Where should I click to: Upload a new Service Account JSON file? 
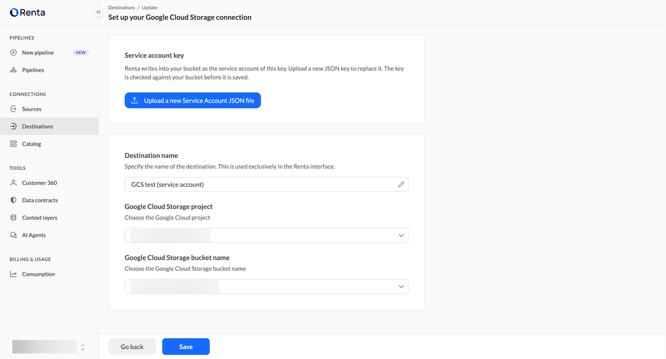[192, 101]
